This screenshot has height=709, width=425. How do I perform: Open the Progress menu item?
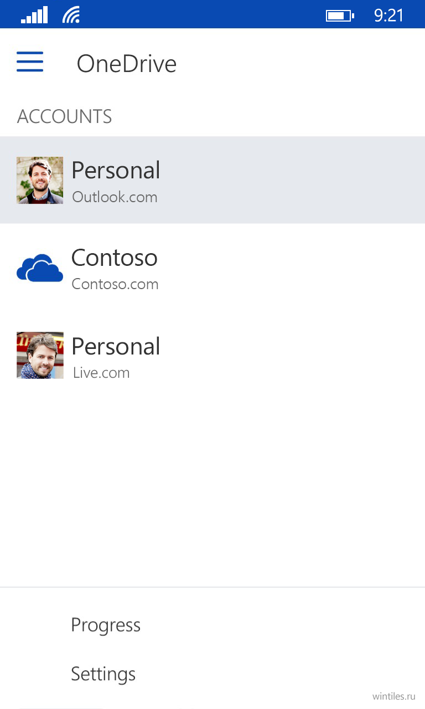pyautogui.click(x=106, y=625)
